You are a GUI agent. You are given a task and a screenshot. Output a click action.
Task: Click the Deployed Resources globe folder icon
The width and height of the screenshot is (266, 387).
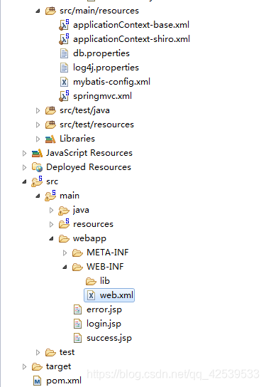(37, 167)
